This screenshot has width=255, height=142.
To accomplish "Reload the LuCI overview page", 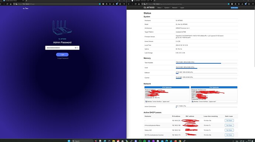I will (136, 4).
